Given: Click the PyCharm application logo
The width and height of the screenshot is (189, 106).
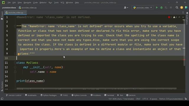Looking at the screenshot, I should [x=3, y=2].
